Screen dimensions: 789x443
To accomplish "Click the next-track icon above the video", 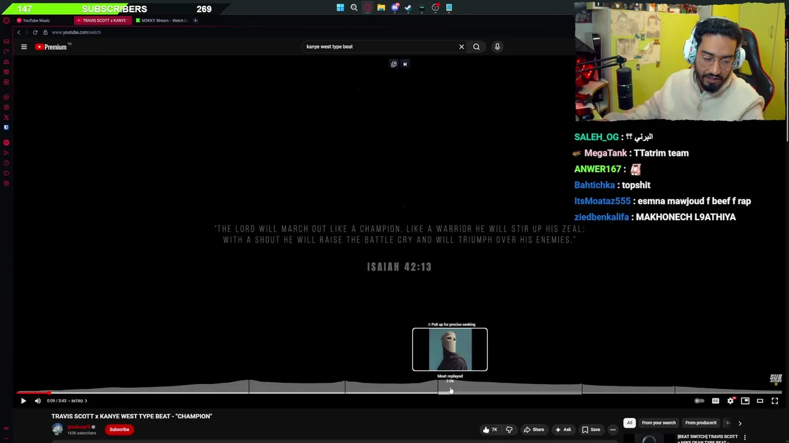I will (x=405, y=64).
